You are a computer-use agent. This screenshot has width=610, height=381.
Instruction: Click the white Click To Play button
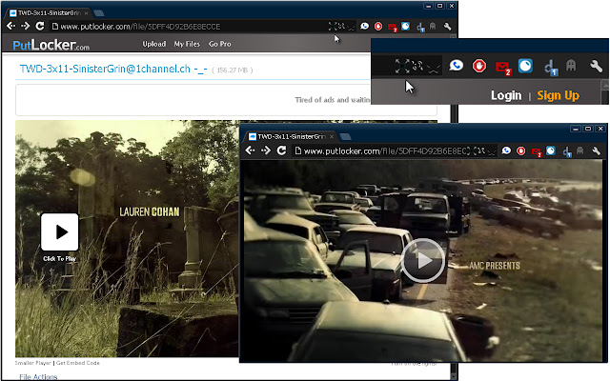59,232
